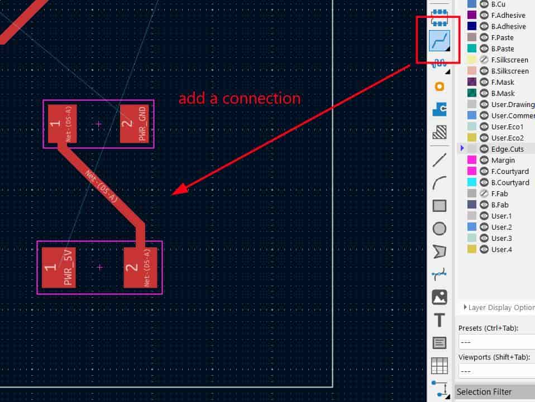Screen dimensions: 535x402
Task: Select the Add Text tool
Action: pyautogui.click(x=440, y=320)
